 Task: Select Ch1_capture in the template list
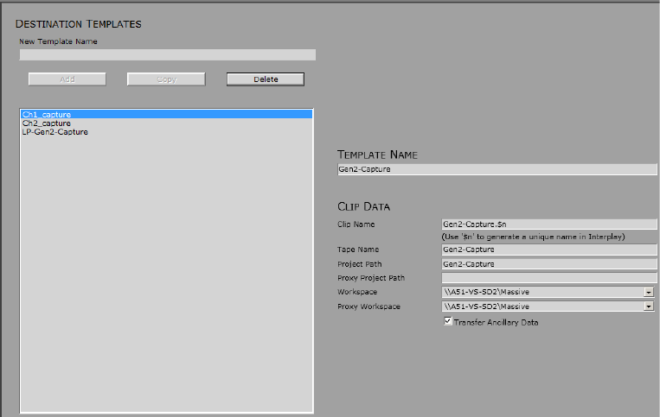[x=167, y=114]
